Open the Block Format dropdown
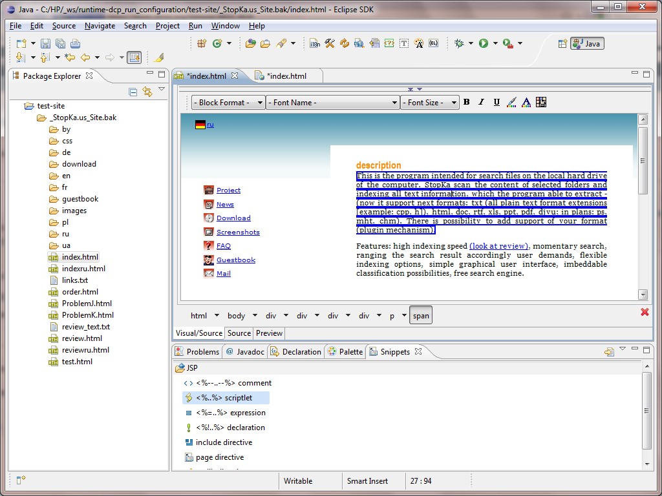This screenshot has height=496, width=662. (x=228, y=102)
